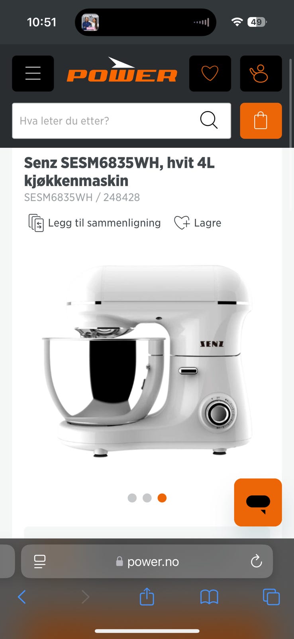Image resolution: width=294 pixels, height=639 pixels.
Task: Focus the 'Hva leter du etter?' search field
Action: coord(122,121)
